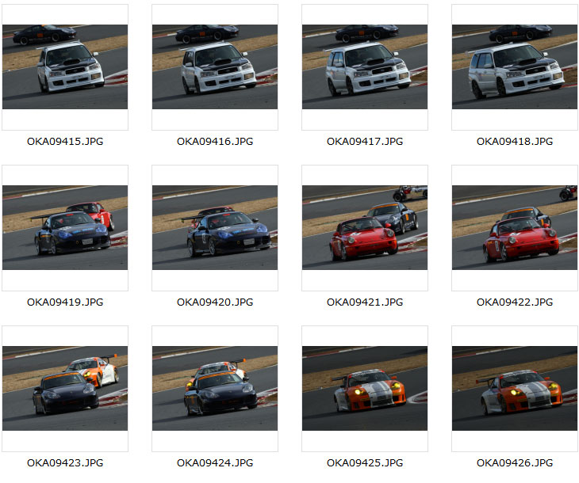Select the OKA09422.JPG thumbnail
The width and height of the screenshot is (579, 483).
pos(515,227)
